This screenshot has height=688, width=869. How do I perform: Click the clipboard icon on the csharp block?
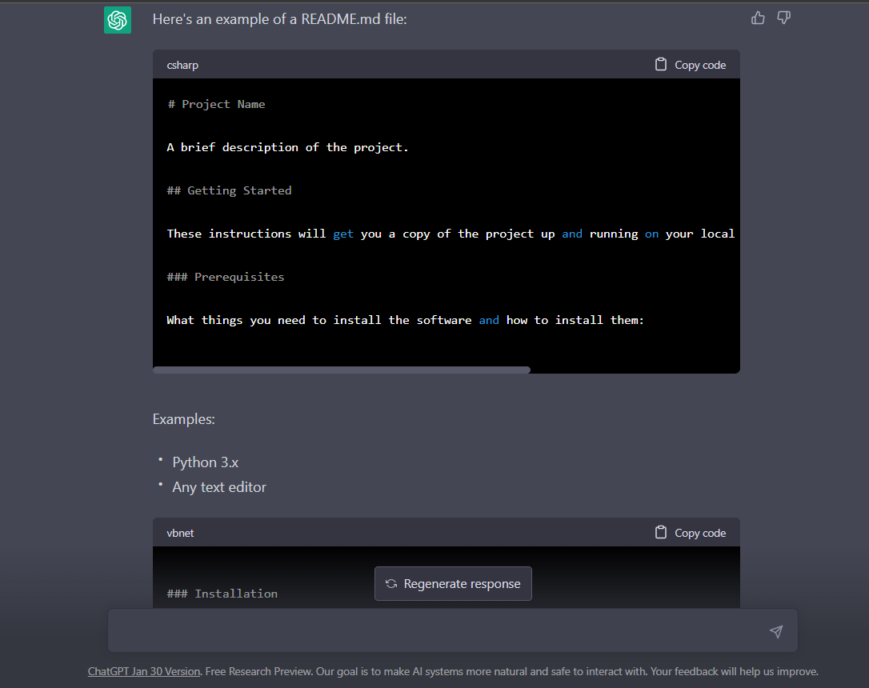click(x=659, y=64)
